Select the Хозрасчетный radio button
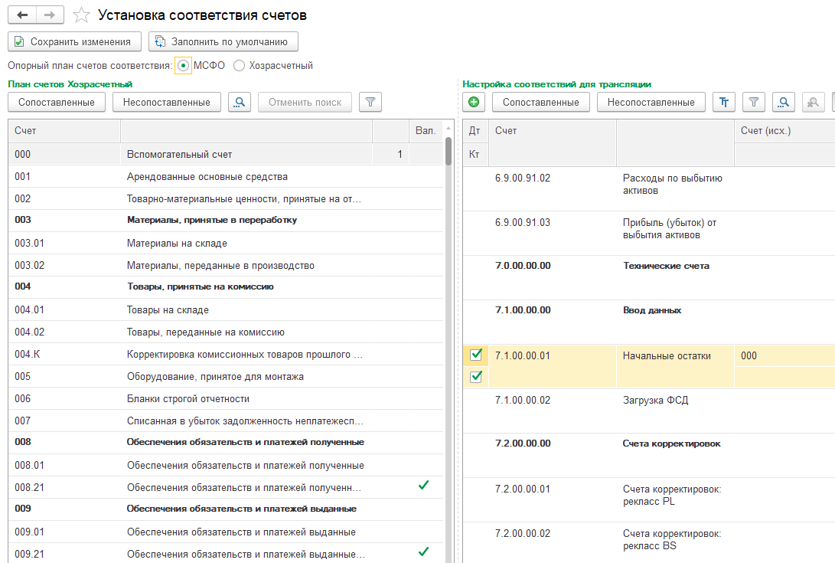Image resolution: width=835 pixels, height=563 pixels. [240, 66]
